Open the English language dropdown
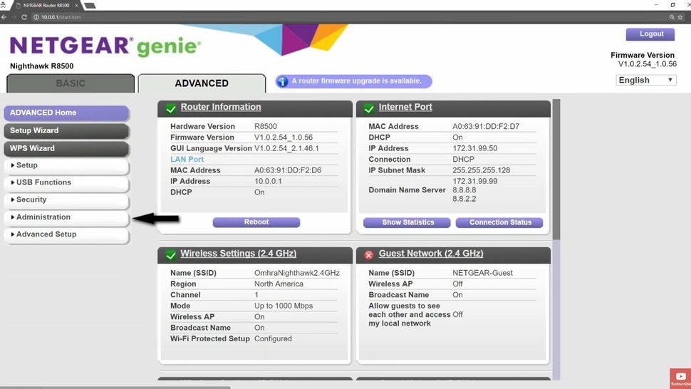 pos(645,81)
